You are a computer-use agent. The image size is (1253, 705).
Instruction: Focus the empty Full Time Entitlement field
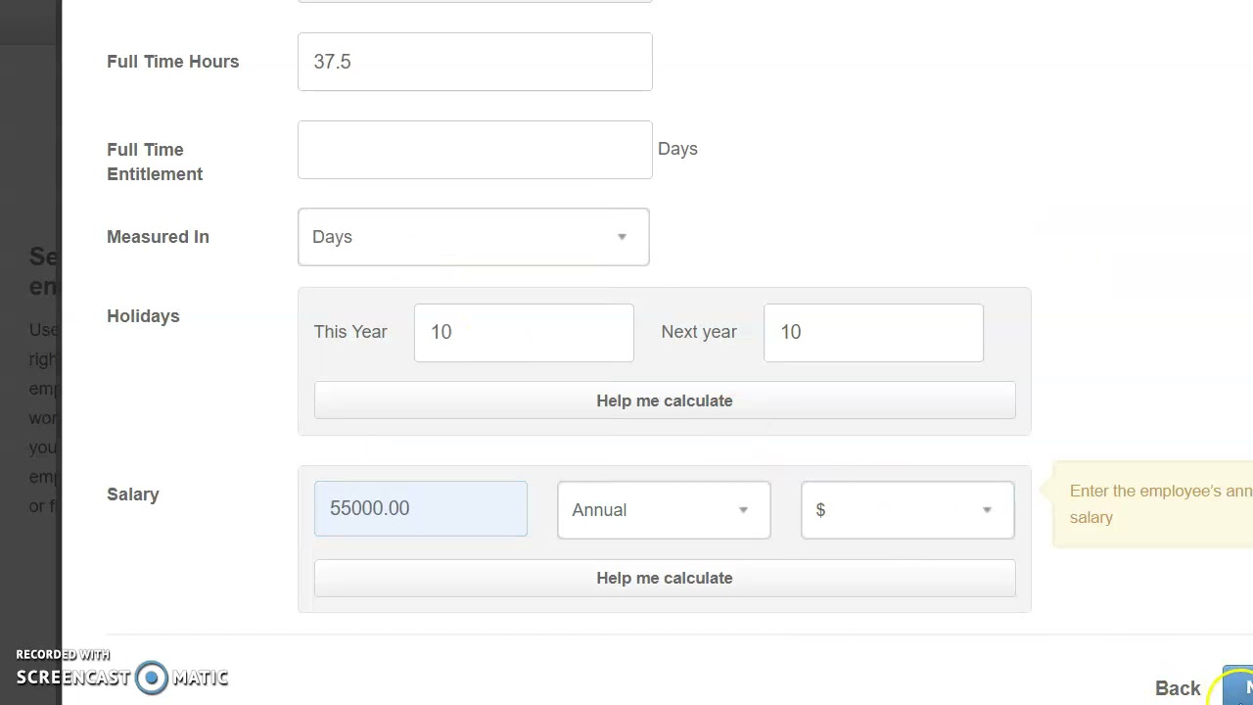coord(475,150)
